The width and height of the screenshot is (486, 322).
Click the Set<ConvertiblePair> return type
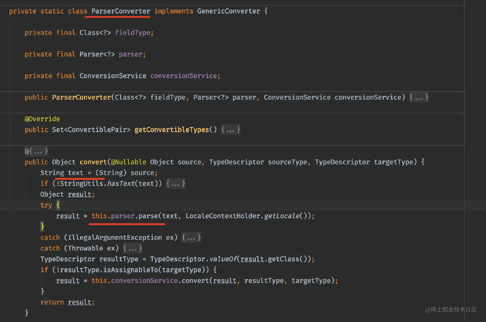(91, 130)
